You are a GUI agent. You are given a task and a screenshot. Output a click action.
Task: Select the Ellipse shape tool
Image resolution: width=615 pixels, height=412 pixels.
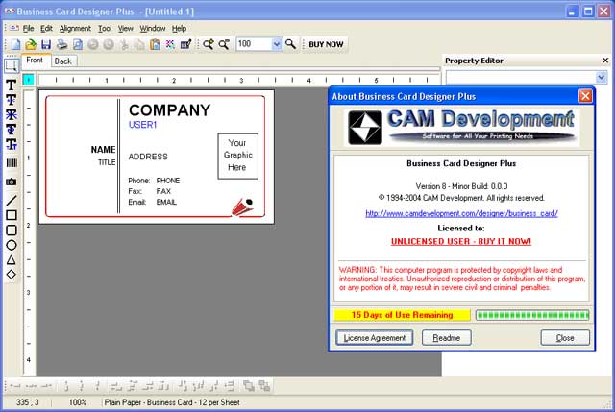[x=11, y=245]
